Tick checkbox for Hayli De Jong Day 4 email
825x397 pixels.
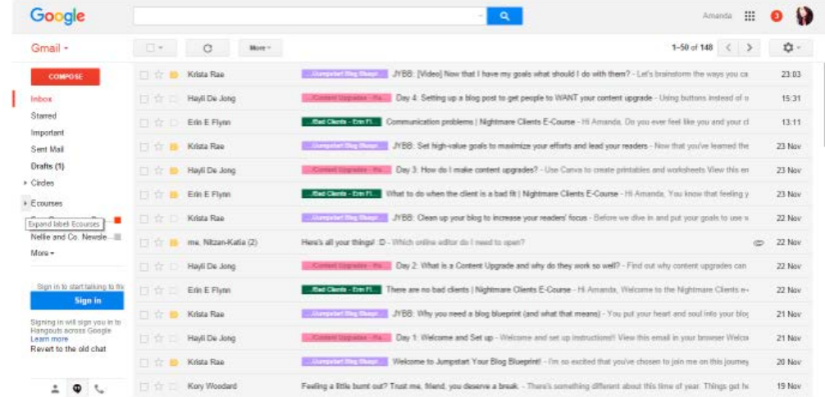144,99
